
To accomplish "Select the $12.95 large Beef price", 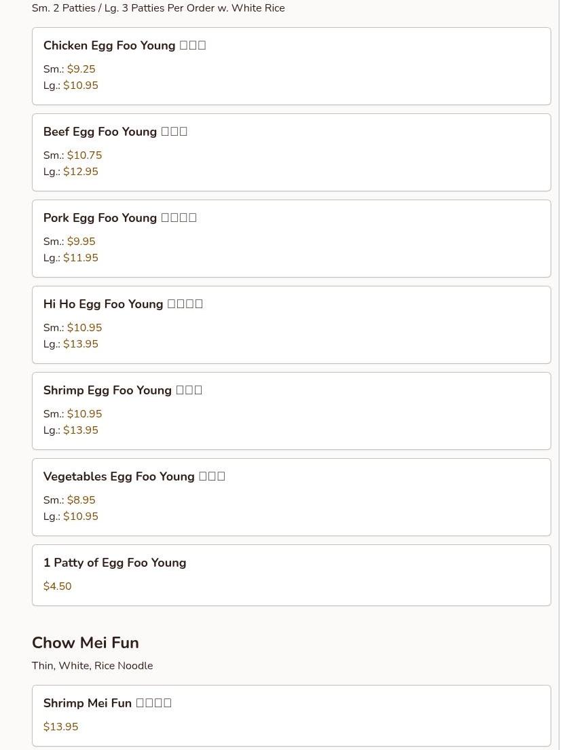I will 81,172.
